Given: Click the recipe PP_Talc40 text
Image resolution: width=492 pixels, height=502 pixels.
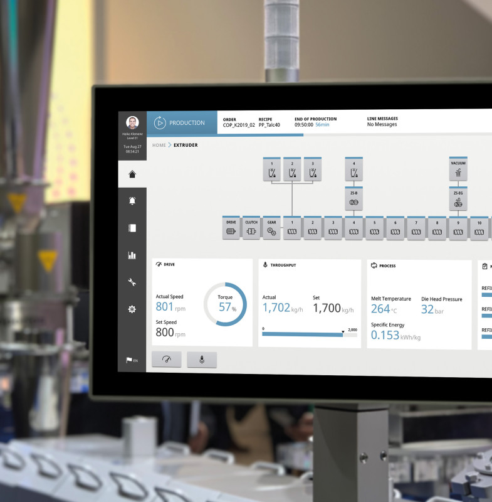Looking at the screenshot, I should pos(269,125).
